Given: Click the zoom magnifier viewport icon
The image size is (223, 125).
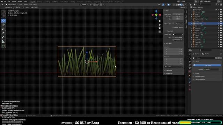Looking at the screenshot, I should [x=160, y=21].
